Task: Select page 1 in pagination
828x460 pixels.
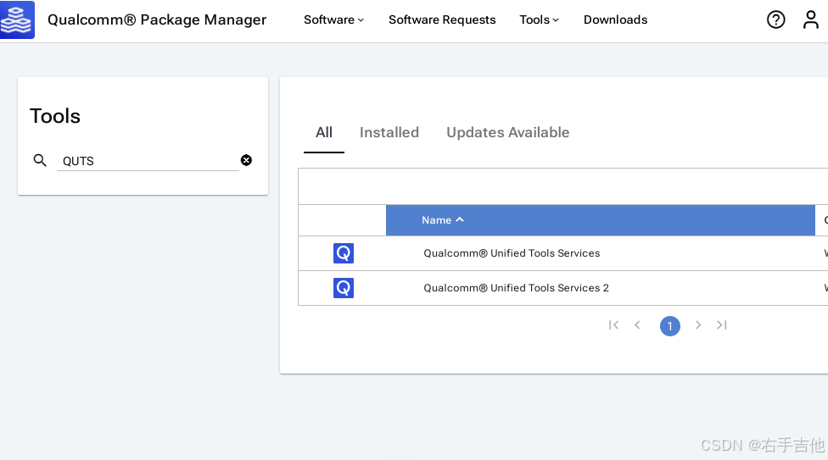Action: (x=669, y=326)
